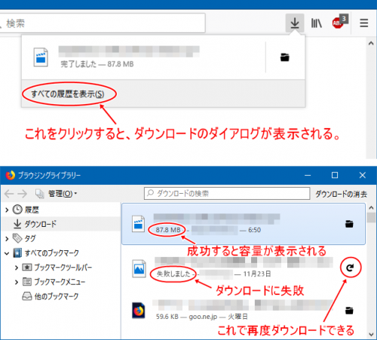Maximize the ブラウジングライブラリー window
377x340 pixels.
tap(335, 175)
